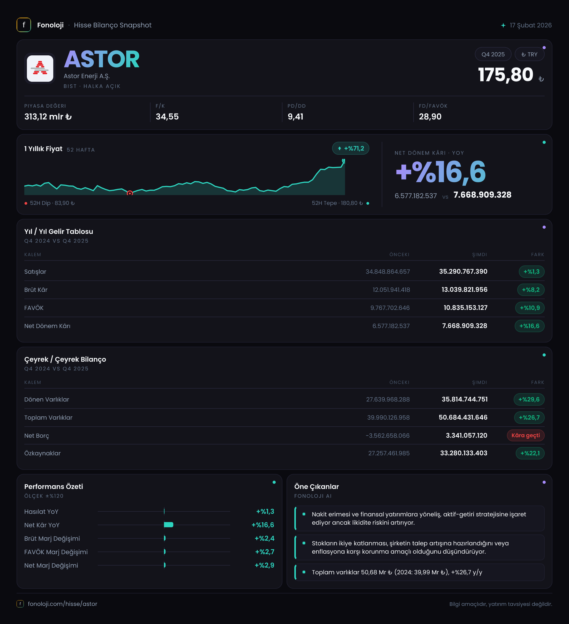Click the +%29,6 badge in Dönen Varlıklar row
This screenshot has height=624, width=569.
tap(529, 399)
